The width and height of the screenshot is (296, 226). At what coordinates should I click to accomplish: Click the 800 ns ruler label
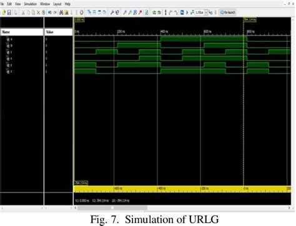(x=250, y=32)
